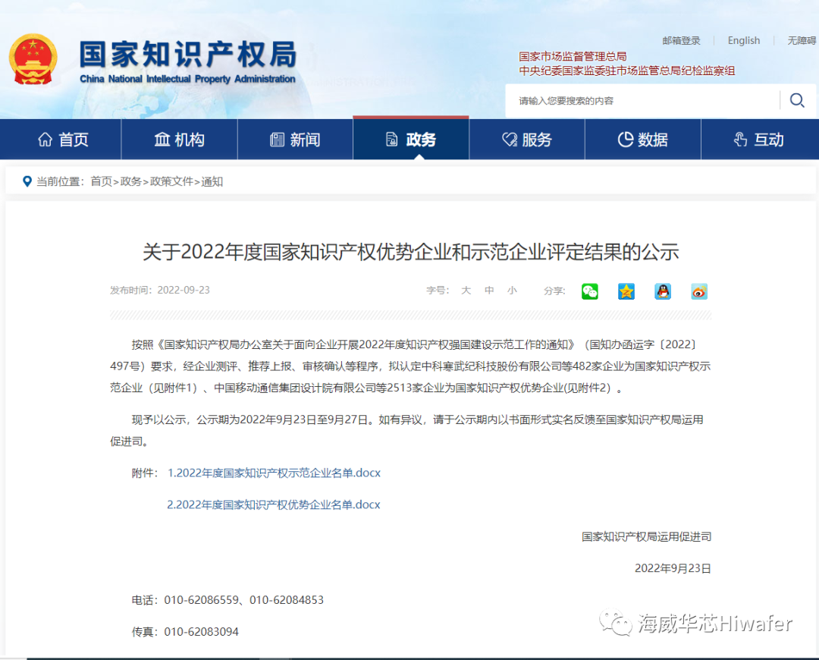Open the 互动 interaction tab
This screenshot has width=819, height=660.
[758, 140]
